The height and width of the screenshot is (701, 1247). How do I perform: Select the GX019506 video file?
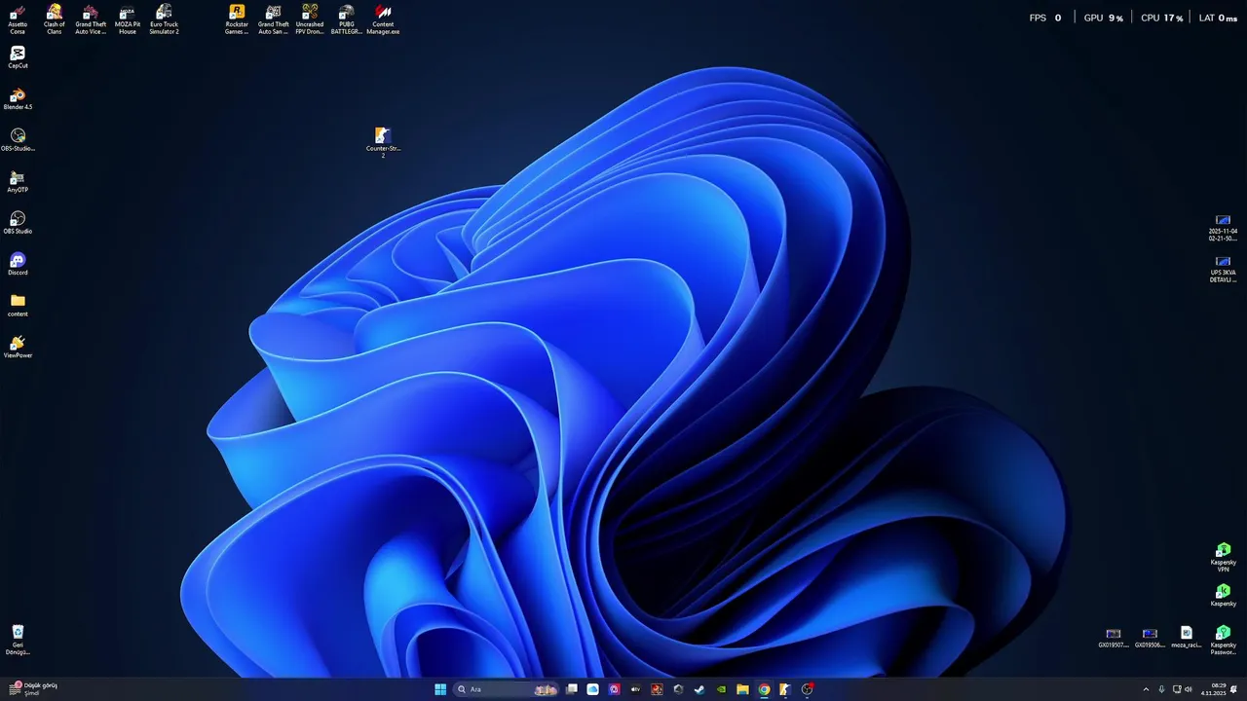coord(1150,638)
